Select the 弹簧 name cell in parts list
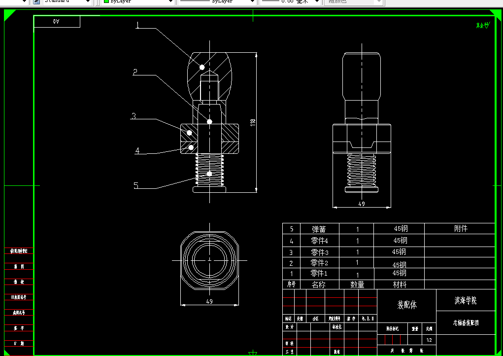This screenshot has height=356, width=503. [319, 229]
